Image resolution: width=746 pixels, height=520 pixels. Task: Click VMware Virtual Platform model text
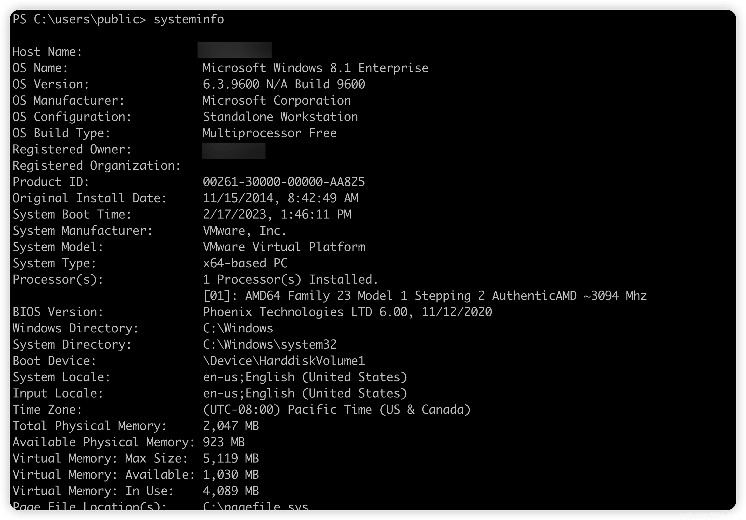click(284, 247)
